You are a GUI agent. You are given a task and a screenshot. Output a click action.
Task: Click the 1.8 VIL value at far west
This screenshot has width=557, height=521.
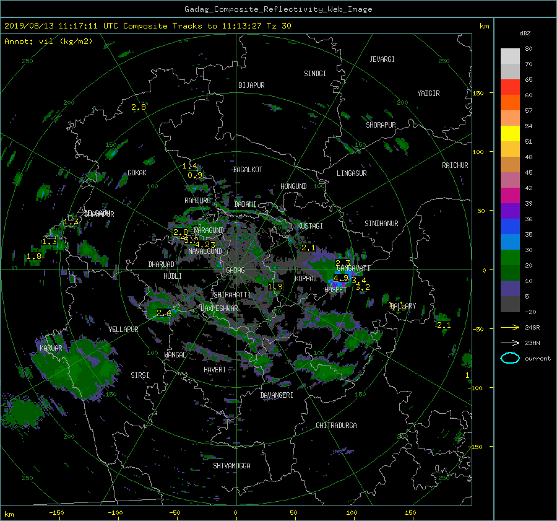tap(34, 256)
